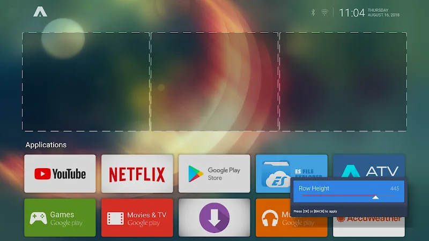The width and height of the screenshot is (429, 241).
Task: Select the middle empty widget placeholder
Action: 214,81
